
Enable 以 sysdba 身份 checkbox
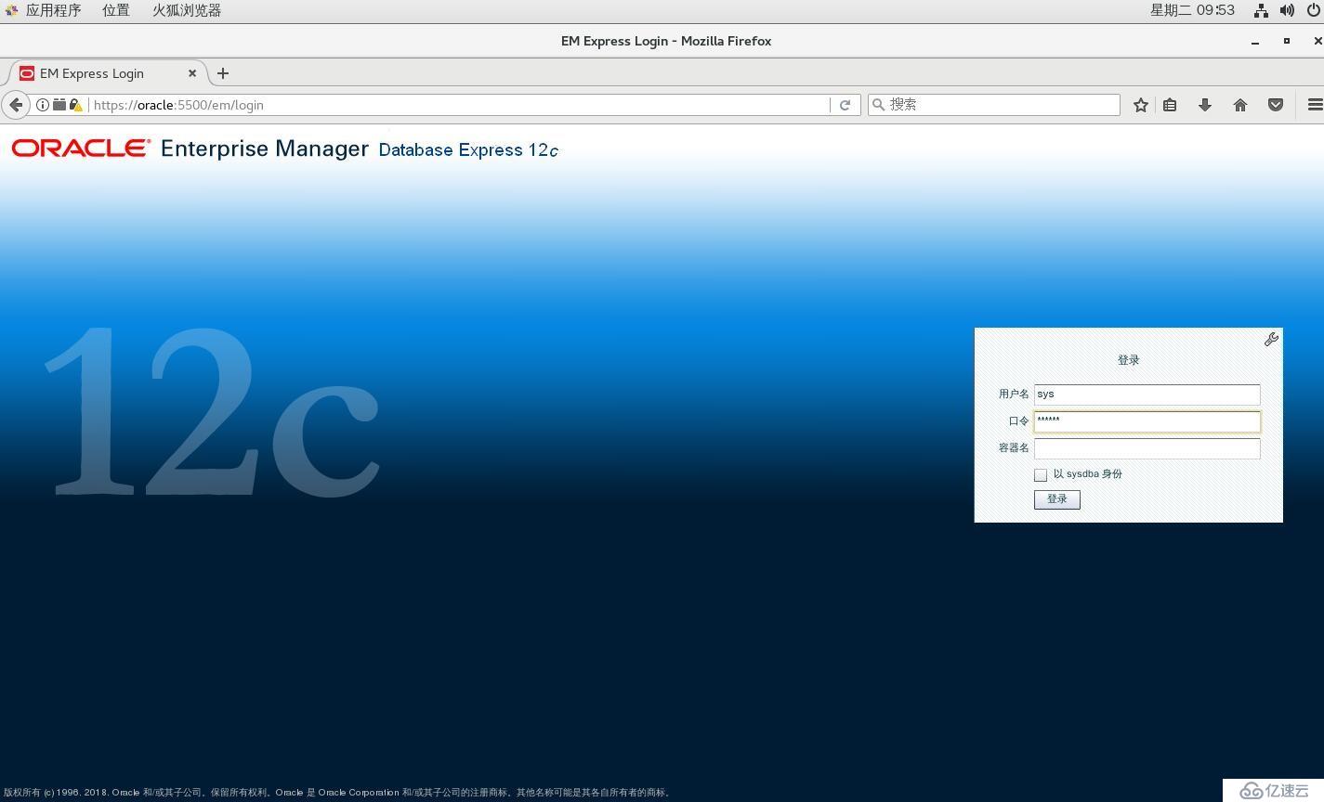click(1041, 475)
